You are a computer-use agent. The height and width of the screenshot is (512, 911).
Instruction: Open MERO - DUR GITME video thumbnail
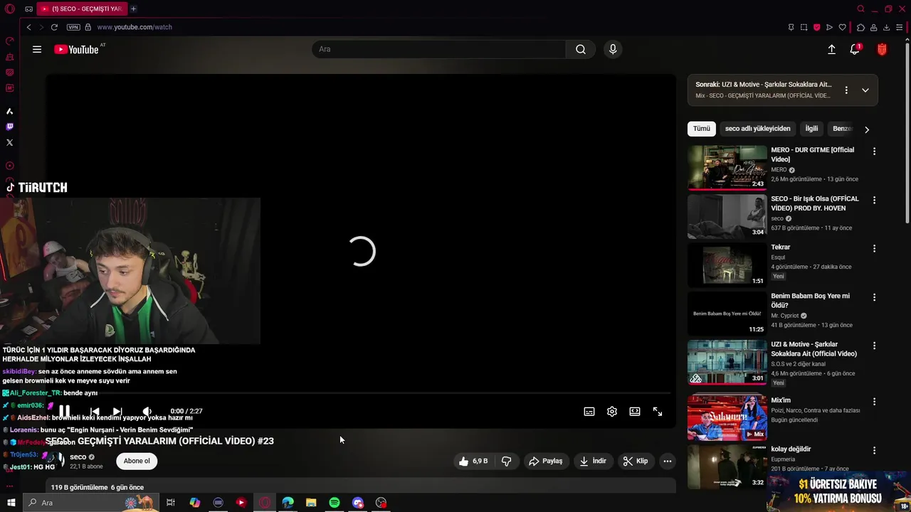coord(727,168)
